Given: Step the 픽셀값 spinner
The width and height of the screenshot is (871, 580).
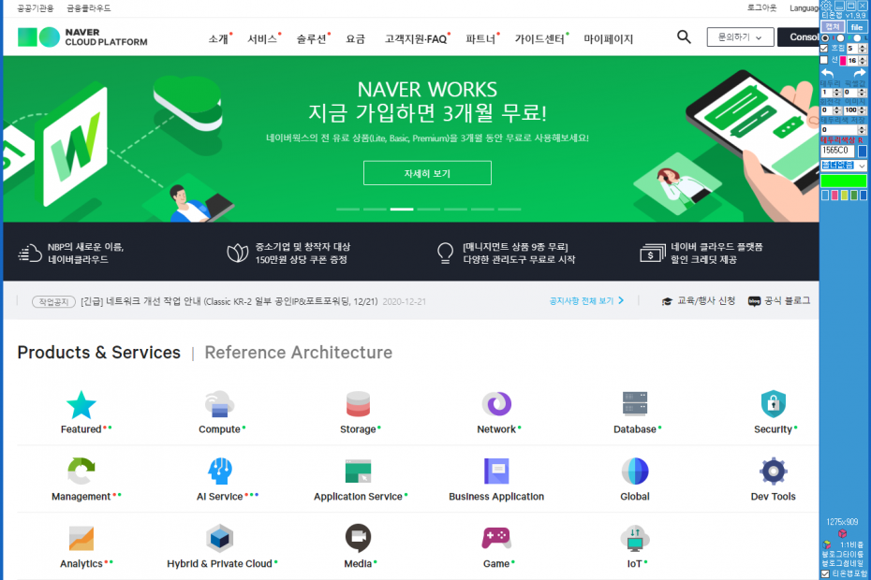Looking at the screenshot, I should point(863,92).
